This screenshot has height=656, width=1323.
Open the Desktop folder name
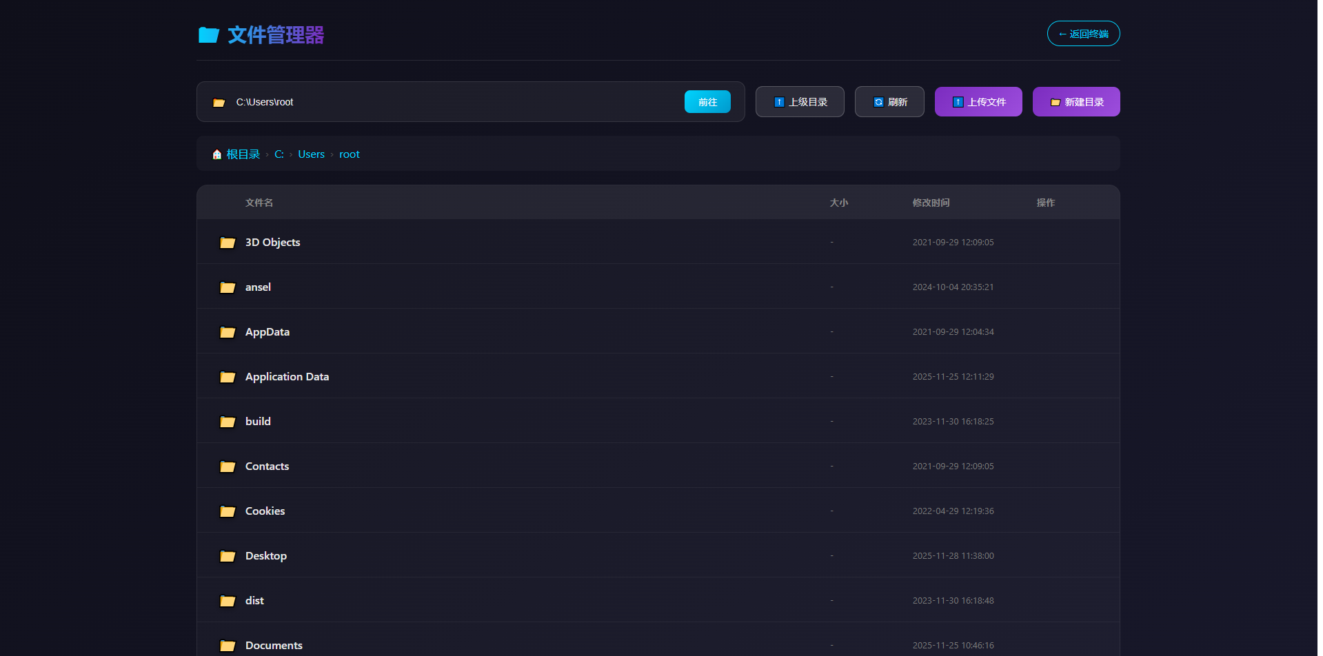click(266, 556)
